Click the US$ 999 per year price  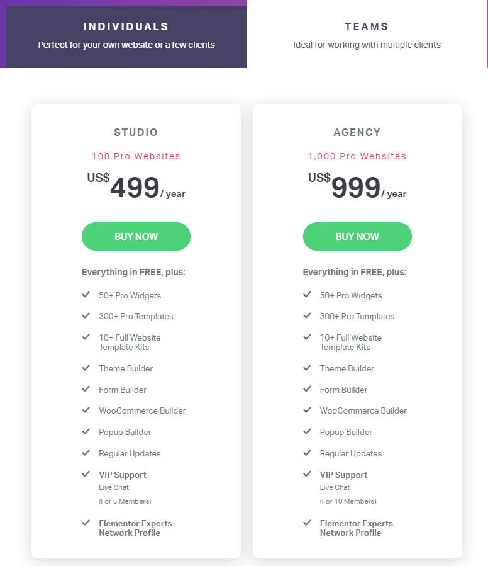357,187
